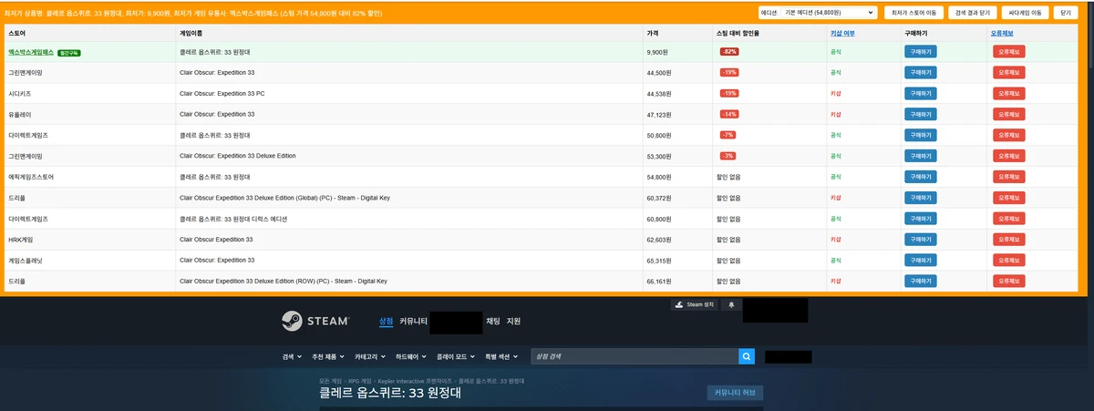
Task: Click the Steam logo
Action: (x=315, y=321)
